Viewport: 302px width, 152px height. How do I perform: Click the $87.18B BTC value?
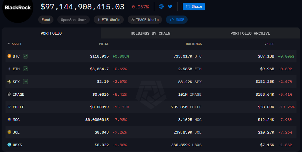[266, 56]
